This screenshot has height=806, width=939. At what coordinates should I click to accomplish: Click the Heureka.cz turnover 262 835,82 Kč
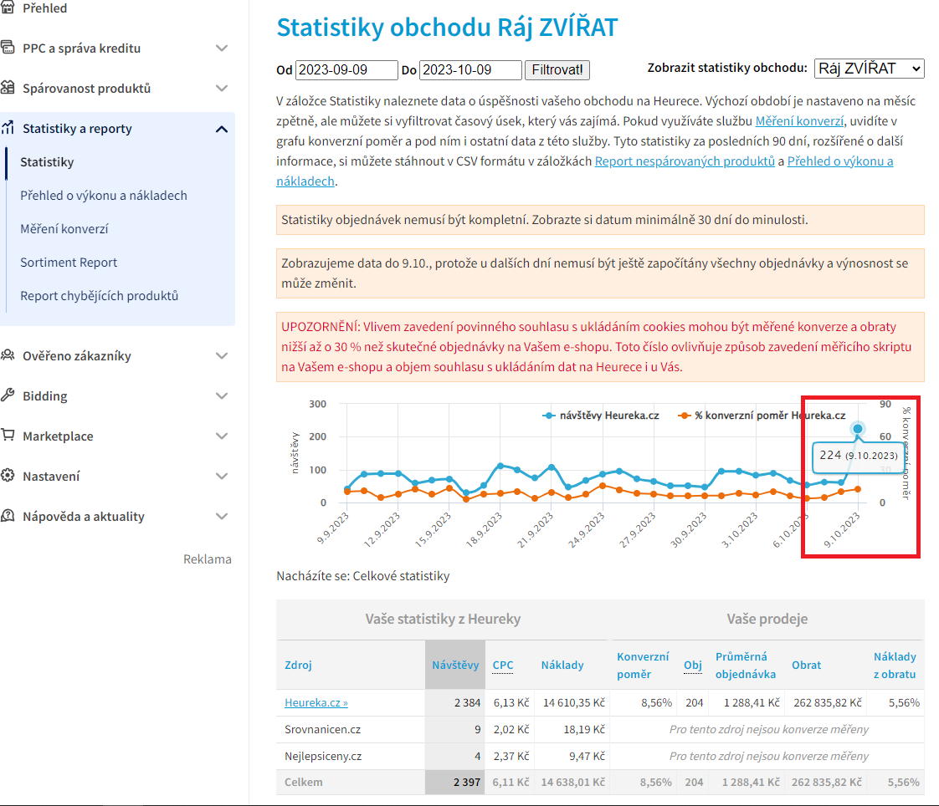pyautogui.click(x=828, y=702)
